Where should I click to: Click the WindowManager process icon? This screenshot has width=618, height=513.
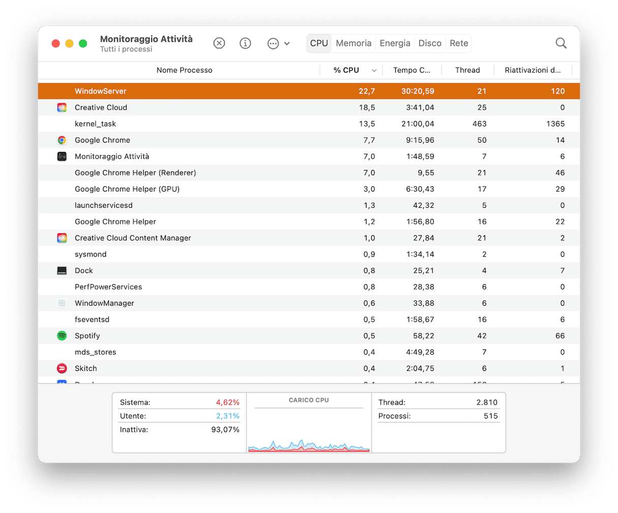pyautogui.click(x=61, y=303)
